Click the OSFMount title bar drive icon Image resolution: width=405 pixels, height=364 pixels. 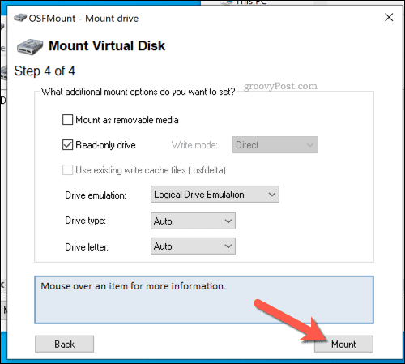pos(20,18)
